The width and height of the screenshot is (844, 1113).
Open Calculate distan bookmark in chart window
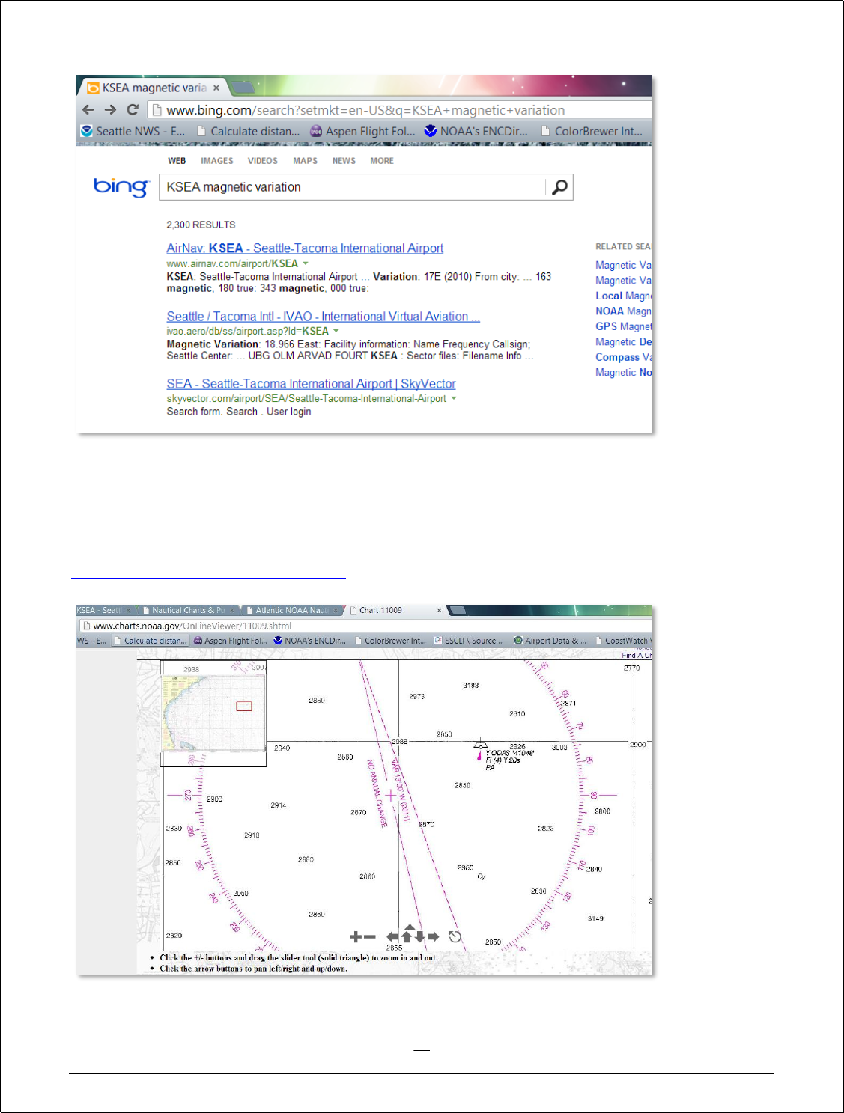[x=151, y=641]
